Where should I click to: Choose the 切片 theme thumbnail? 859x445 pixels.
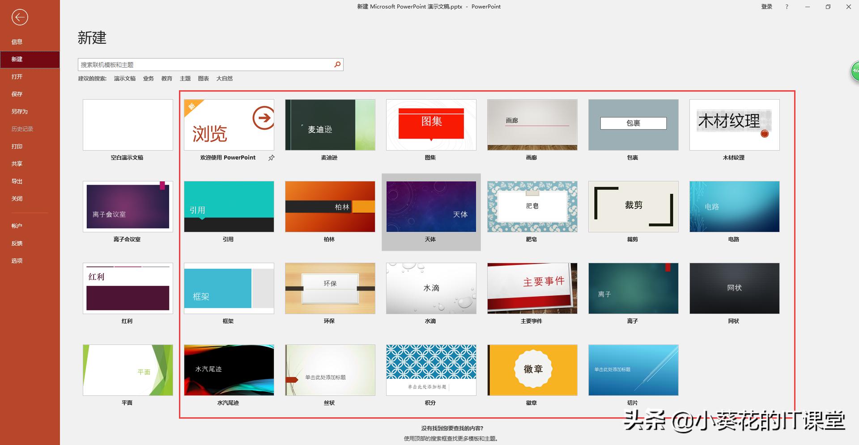click(x=634, y=370)
